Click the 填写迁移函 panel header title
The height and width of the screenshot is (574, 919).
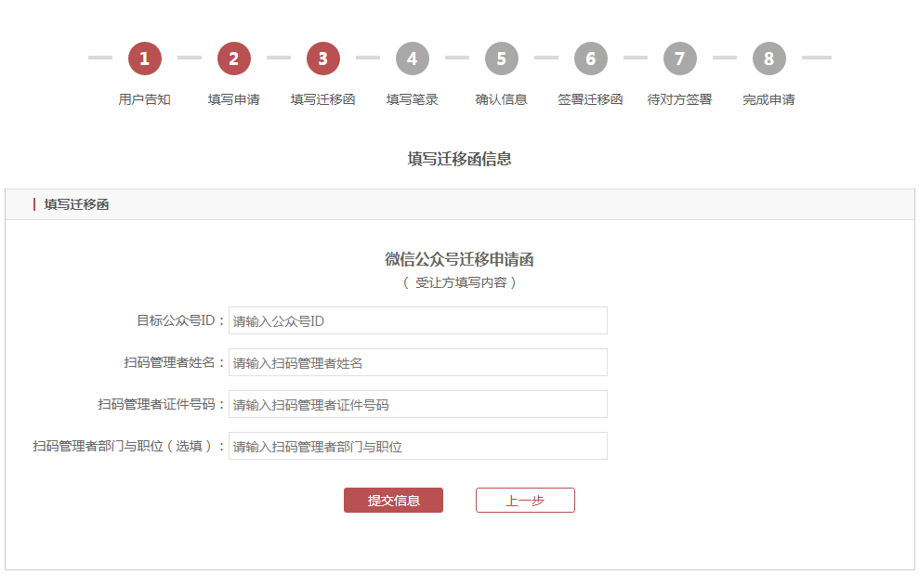[x=77, y=204]
